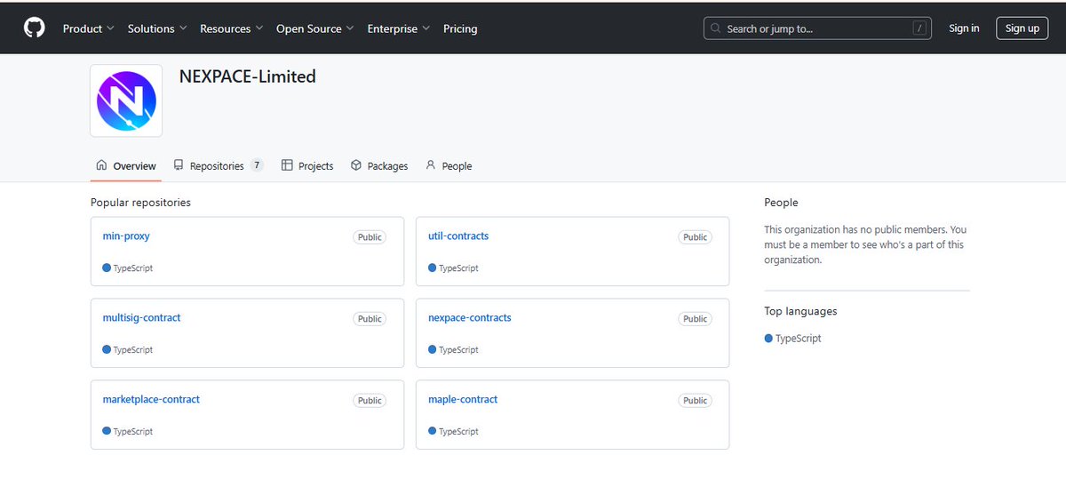Click the Packages box icon
The image size is (1066, 479).
click(356, 165)
